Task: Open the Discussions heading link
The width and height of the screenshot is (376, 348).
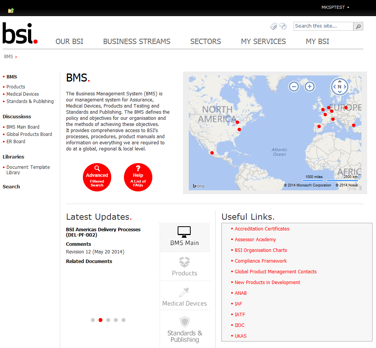Action: point(17,116)
